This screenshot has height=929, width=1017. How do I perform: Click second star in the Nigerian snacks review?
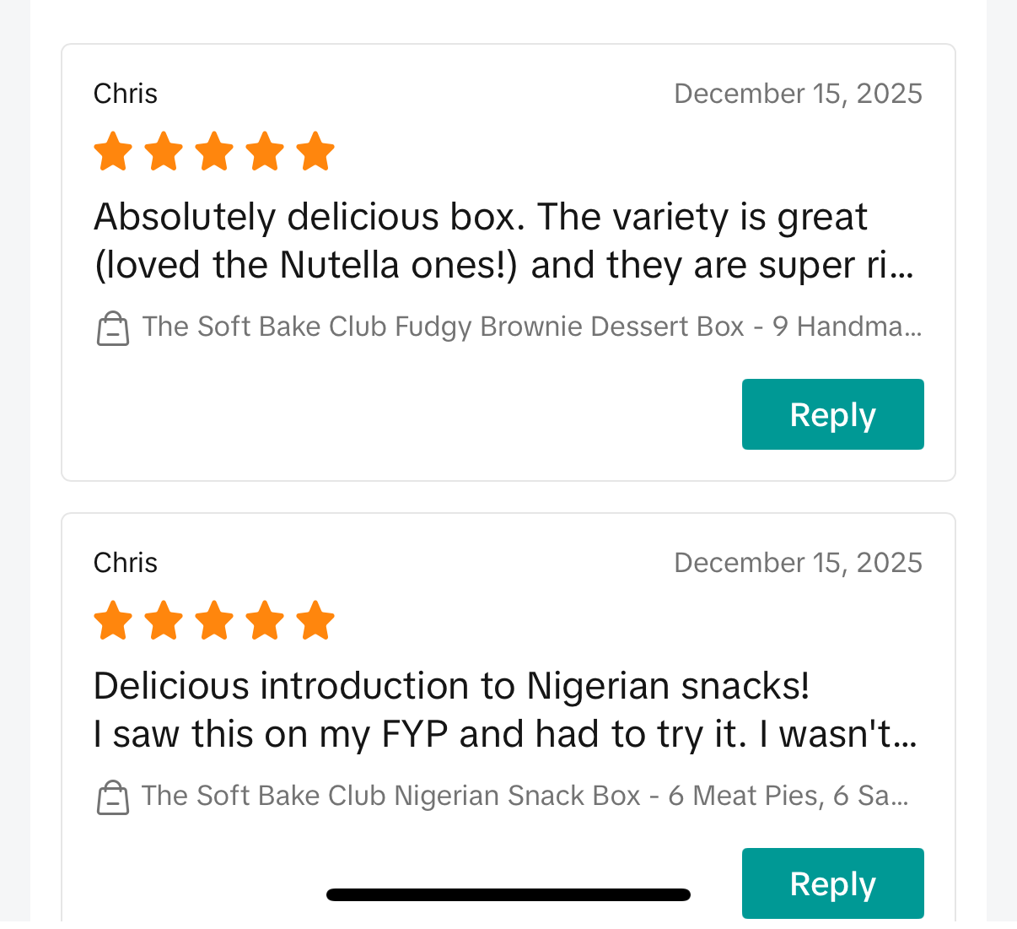tap(164, 621)
